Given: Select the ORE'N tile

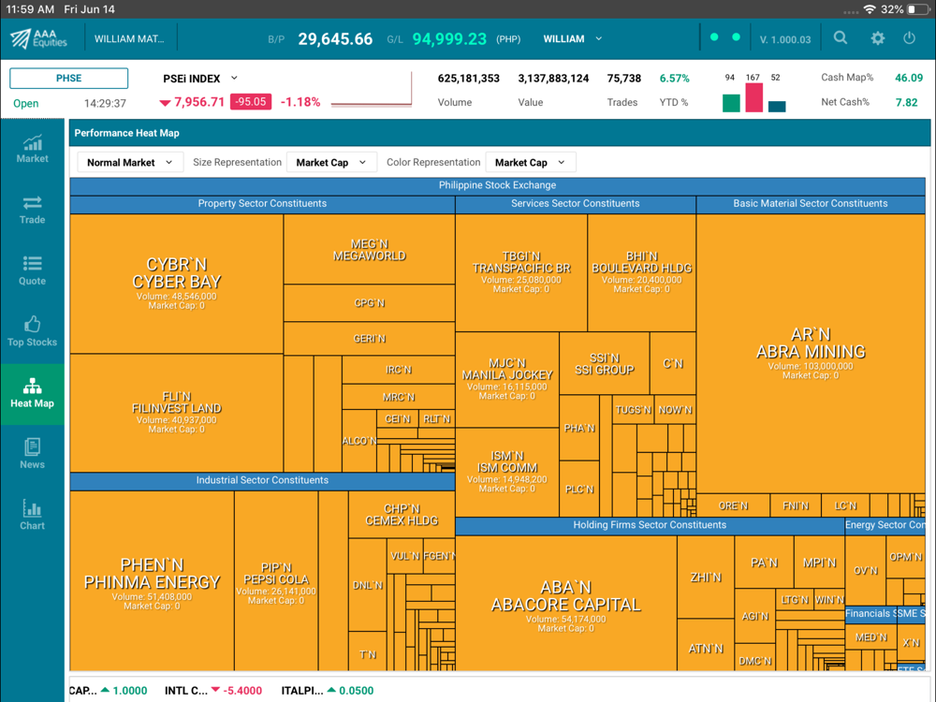Looking at the screenshot, I should click(733, 505).
